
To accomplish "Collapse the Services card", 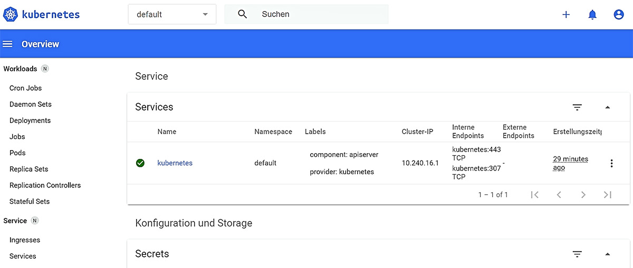I will 607,107.
